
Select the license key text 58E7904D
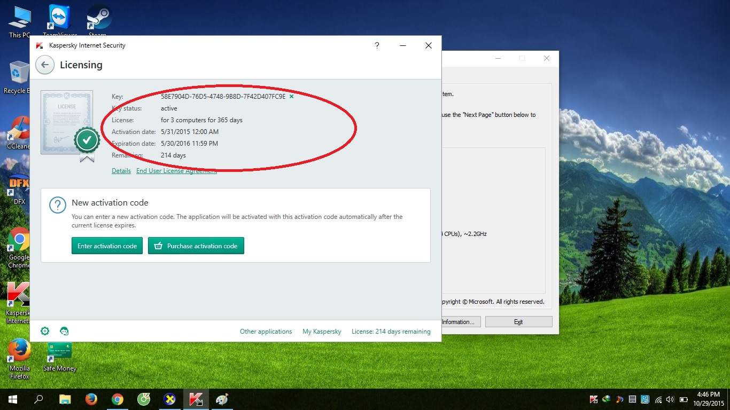(x=223, y=97)
